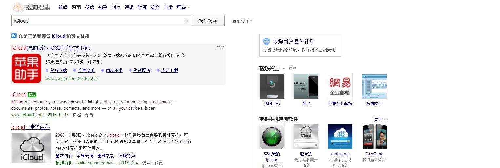
Task: Switch to the 图片 search tab
Action: (x=116, y=7)
